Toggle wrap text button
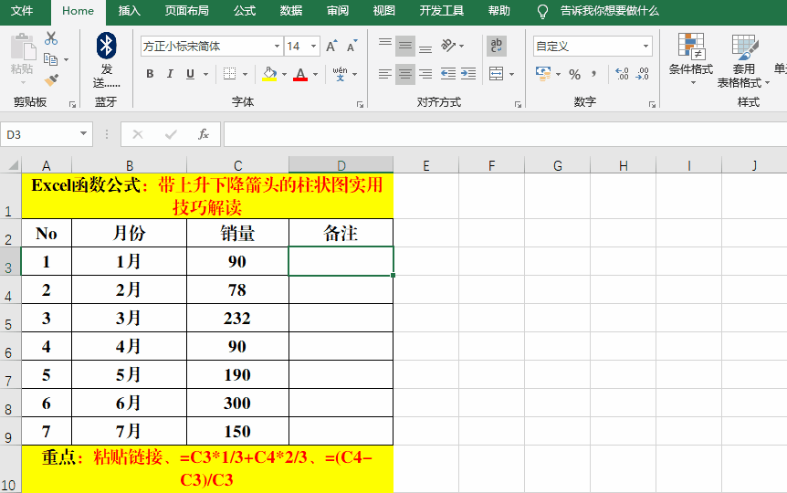The width and height of the screenshot is (787, 493). pos(497,47)
